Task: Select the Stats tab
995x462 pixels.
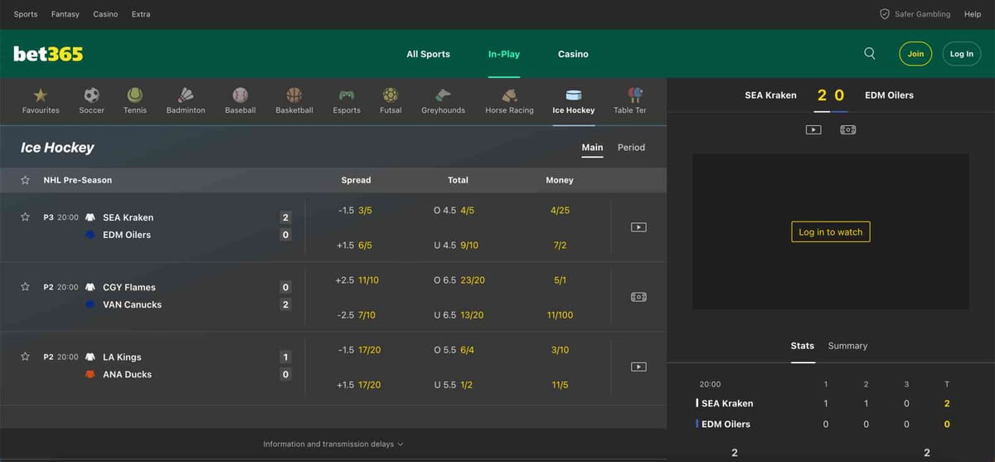Action: click(803, 346)
